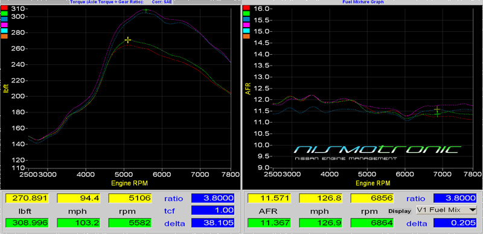This screenshot has height=234, width=483.
Task: Click the yellow crosshair cursor on AFR graph
Action: point(437,109)
